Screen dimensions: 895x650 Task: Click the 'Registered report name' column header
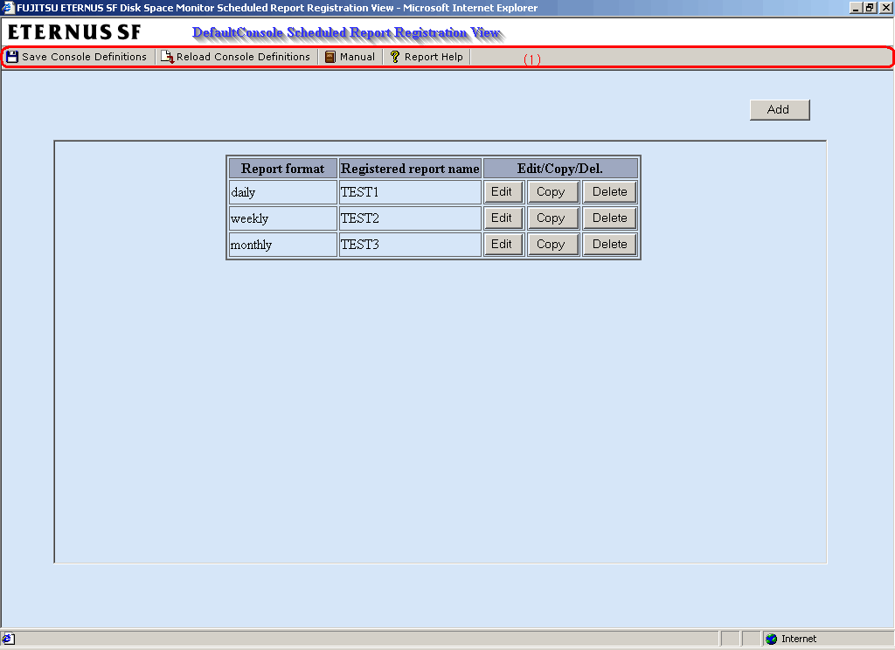click(x=410, y=169)
